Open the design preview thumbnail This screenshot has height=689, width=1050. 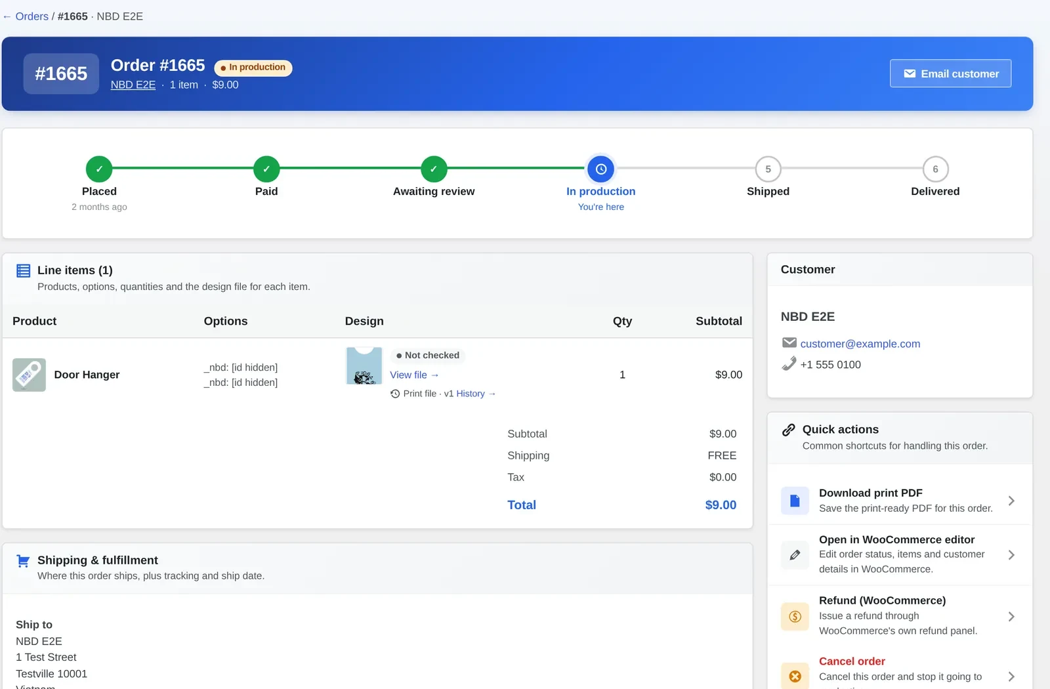tap(364, 366)
